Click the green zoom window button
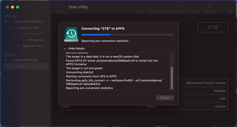Viewport: 237px width, 127px height. pos(18,7)
